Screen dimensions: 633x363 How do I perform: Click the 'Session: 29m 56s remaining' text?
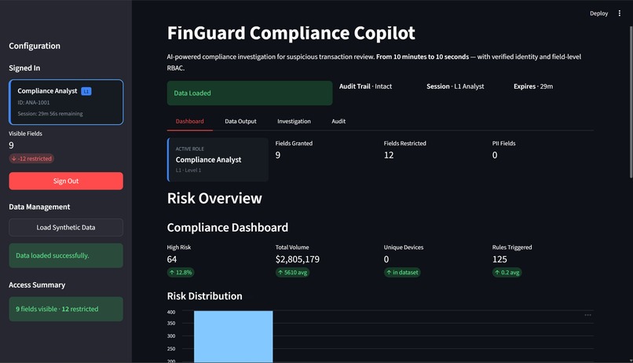tap(50, 114)
